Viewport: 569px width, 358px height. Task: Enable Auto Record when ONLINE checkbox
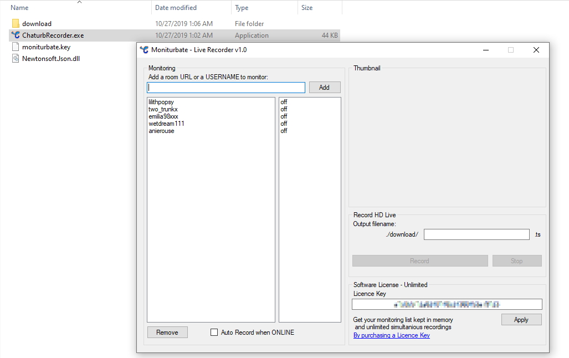click(214, 332)
